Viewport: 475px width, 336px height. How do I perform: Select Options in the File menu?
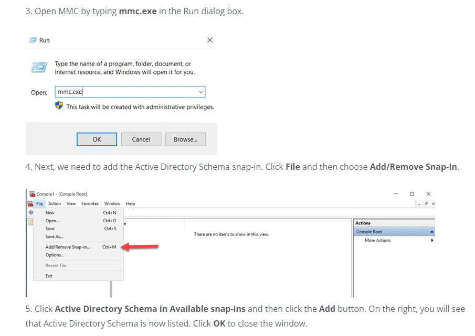coord(55,255)
